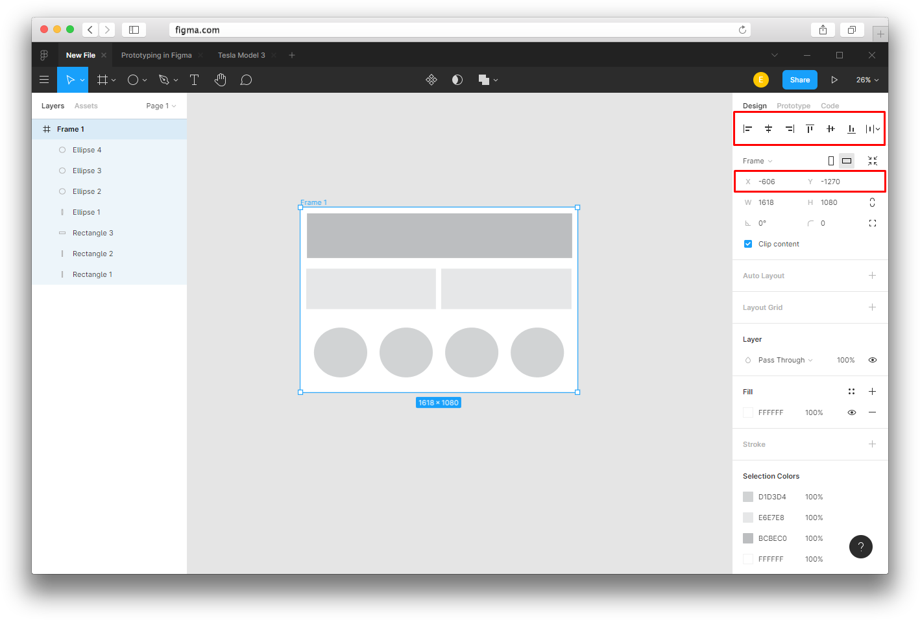Open the help question mark button
The height and width of the screenshot is (620, 920).
861,547
